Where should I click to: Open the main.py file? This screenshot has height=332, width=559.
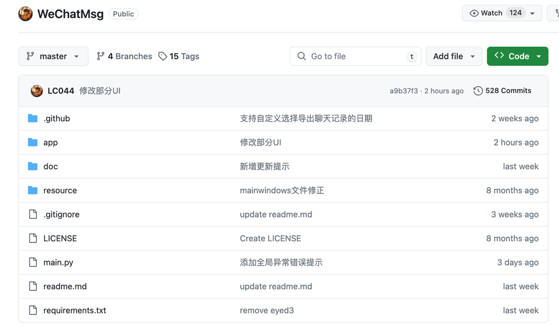coord(58,262)
